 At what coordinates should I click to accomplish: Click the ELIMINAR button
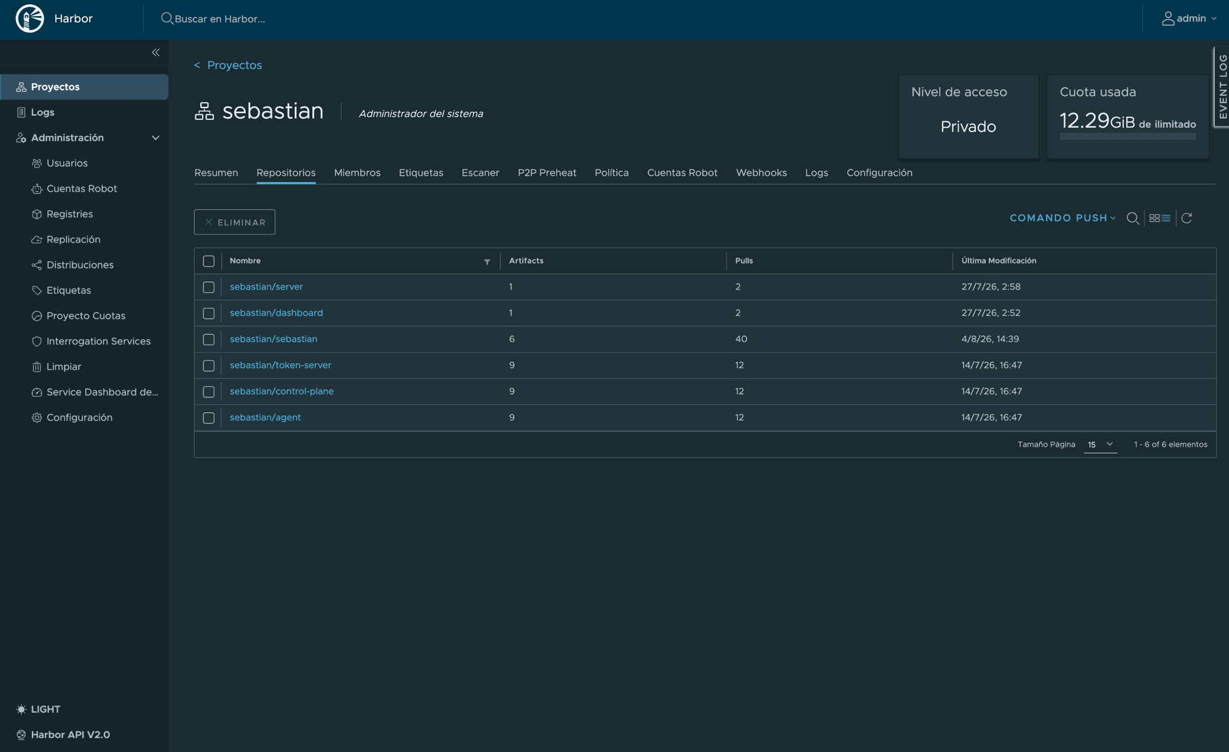[235, 222]
